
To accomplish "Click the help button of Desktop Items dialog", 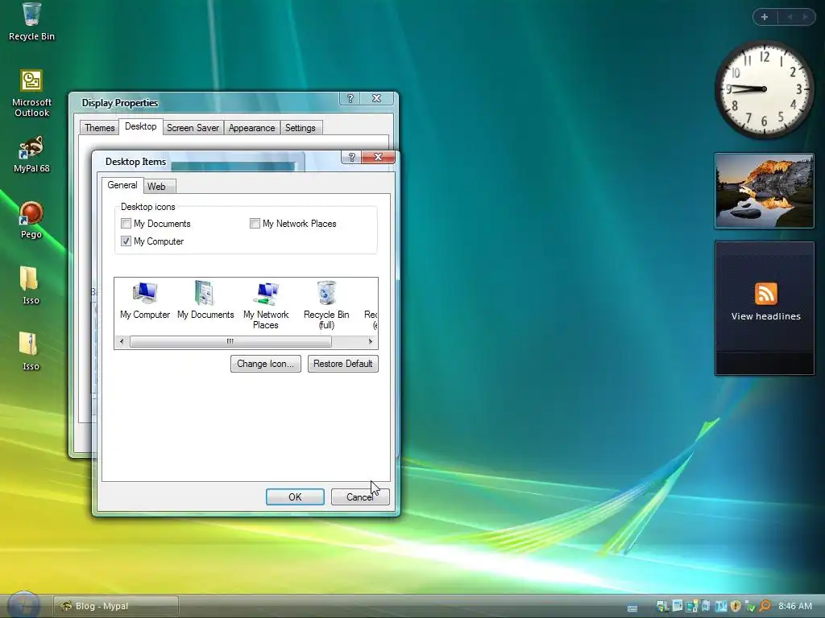I will [351, 157].
